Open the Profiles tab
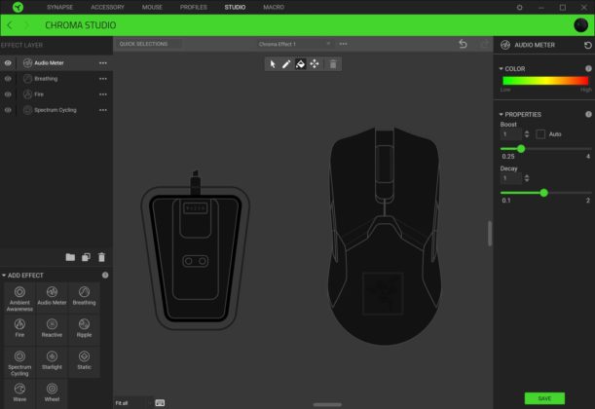The image size is (595, 409). coord(194,7)
